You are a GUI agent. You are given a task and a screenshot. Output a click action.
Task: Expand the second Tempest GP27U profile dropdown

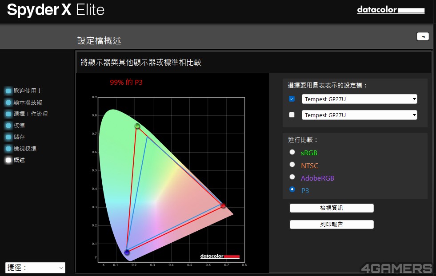coord(359,115)
